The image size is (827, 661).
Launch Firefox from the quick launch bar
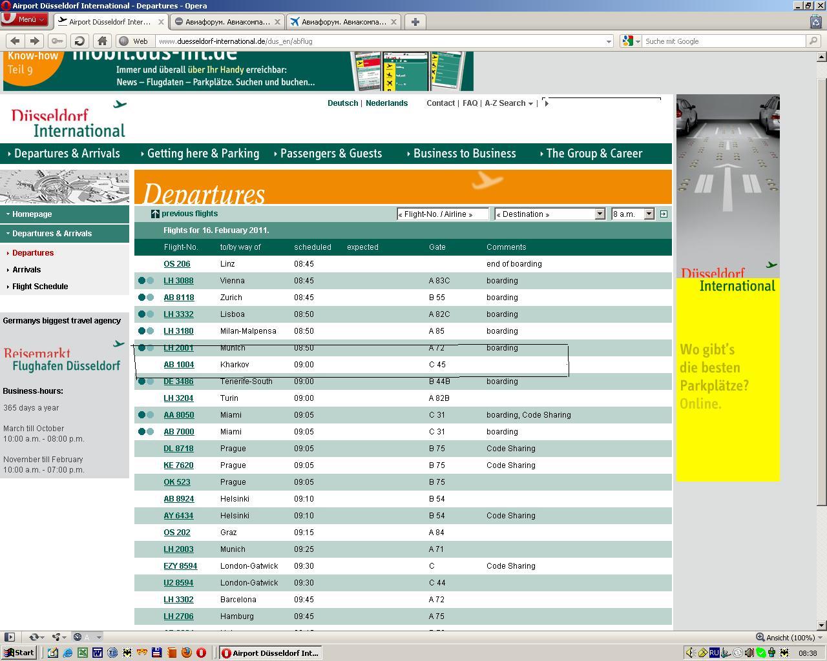[x=186, y=653]
